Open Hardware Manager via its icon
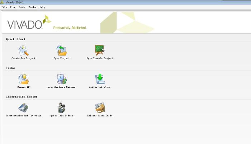The height and width of the screenshot is (144, 251). tap(62, 79)
